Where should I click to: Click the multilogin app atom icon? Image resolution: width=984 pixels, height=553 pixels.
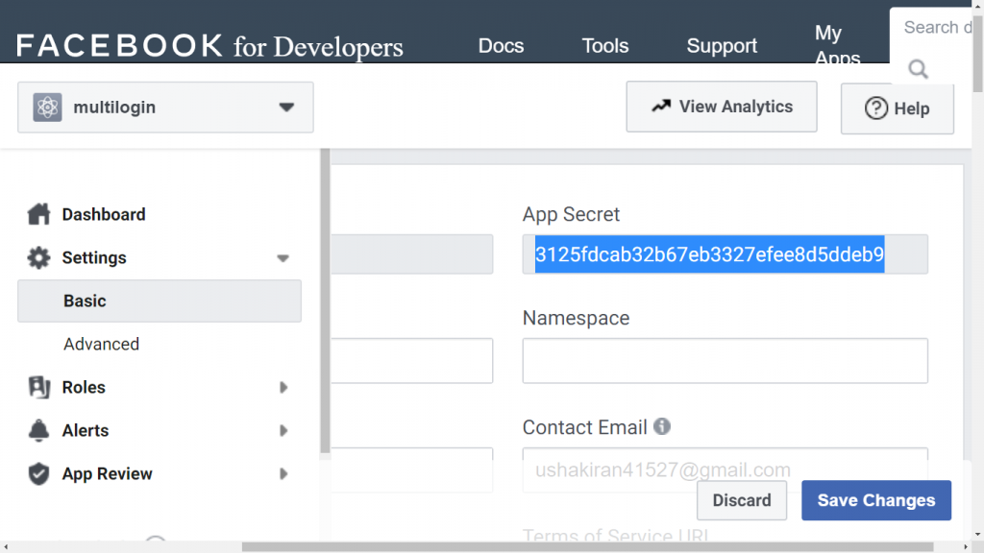(x=48, y=108)
